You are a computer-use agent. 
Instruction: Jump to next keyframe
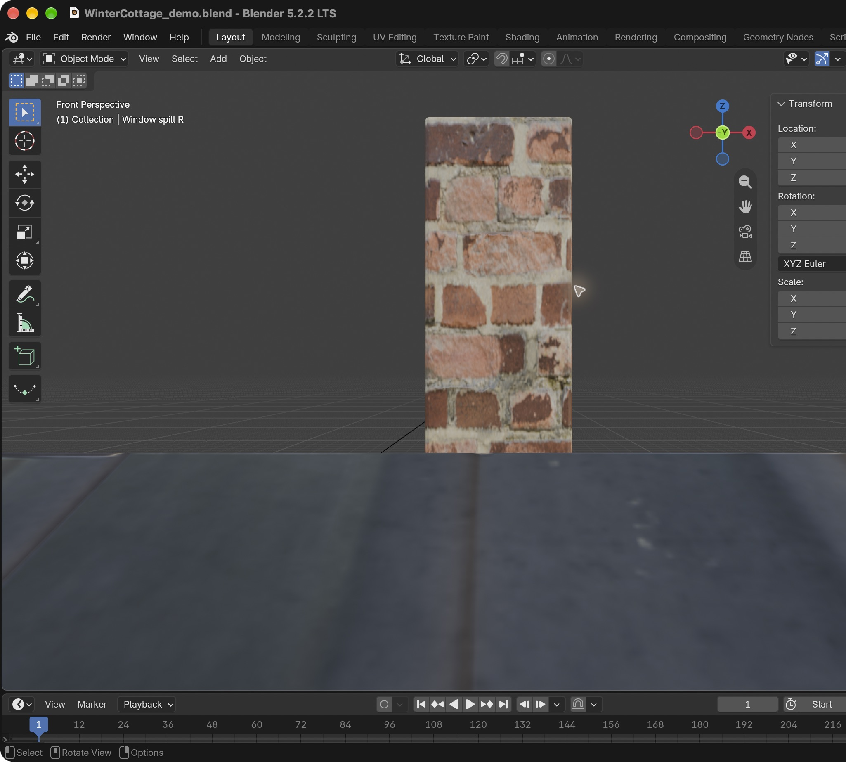(487, 704)
